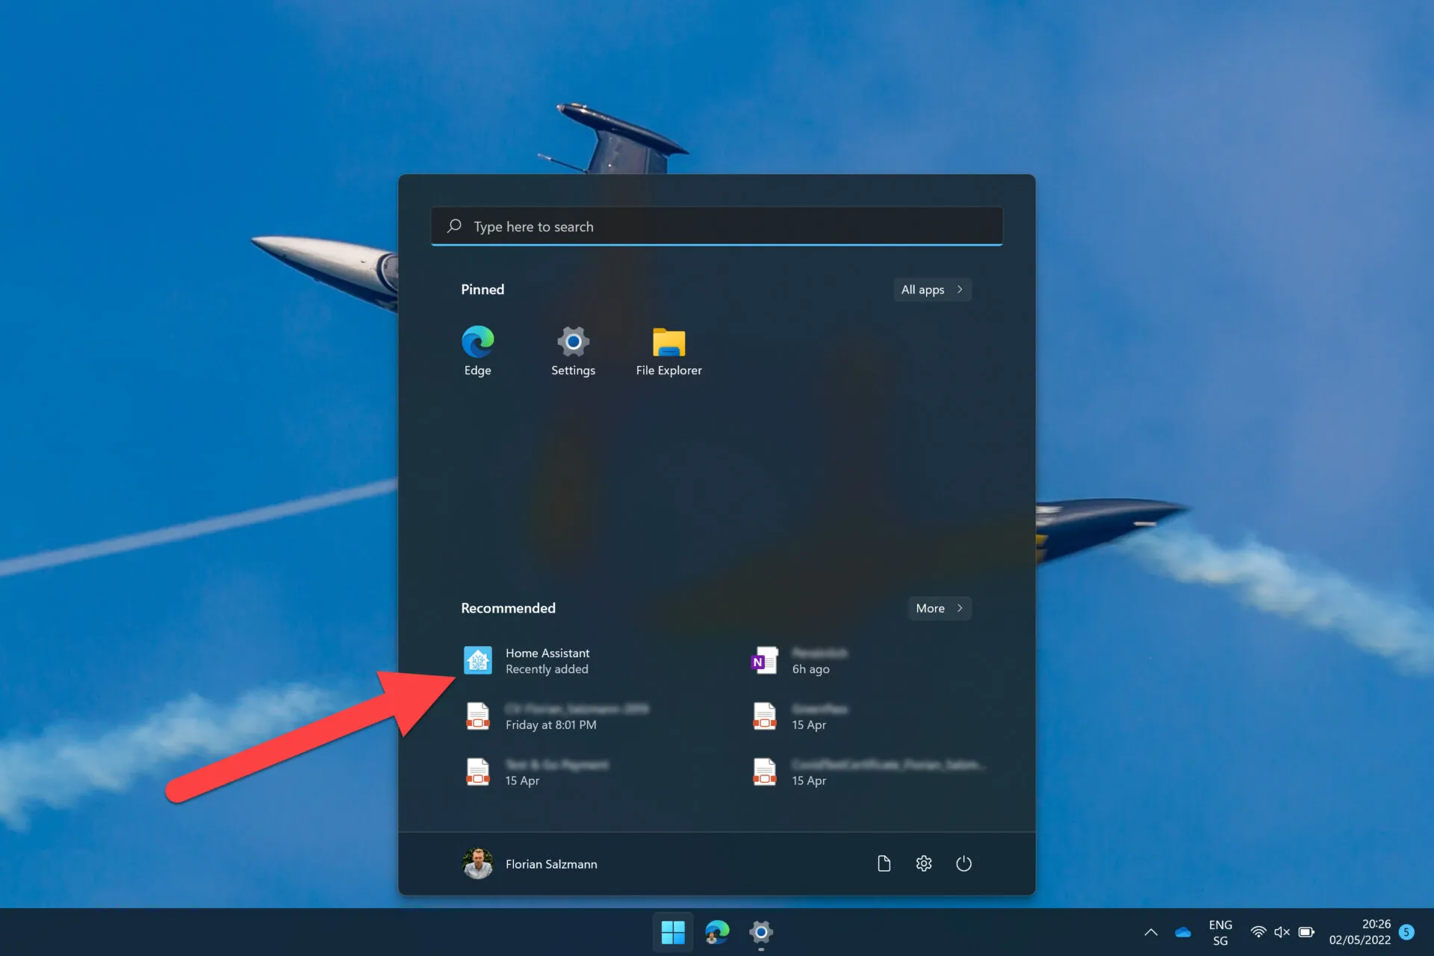
Task: Open Settings gear in Start footer
Action: coord(924,863)
